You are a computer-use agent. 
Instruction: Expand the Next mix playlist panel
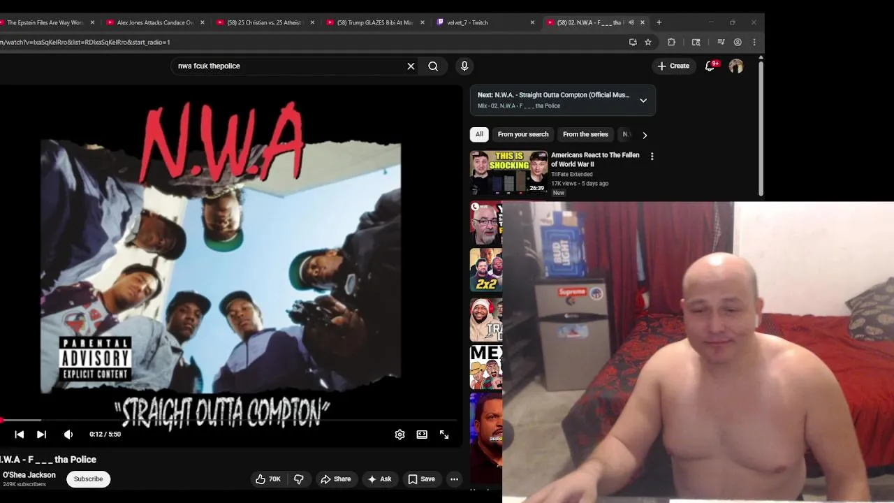(643, 101)
